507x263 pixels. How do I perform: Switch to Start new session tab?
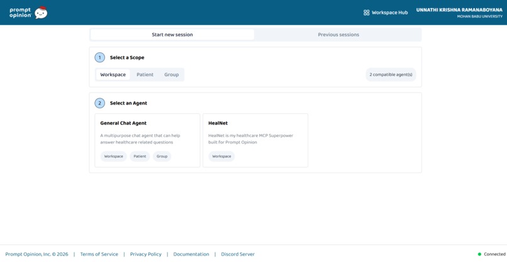click(172, 35)
